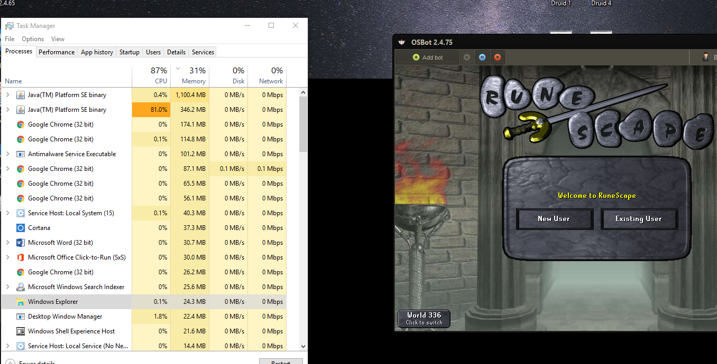Click the New User button
The height and width of the screenshot is (364, 717).
click(x=554, y=219)
